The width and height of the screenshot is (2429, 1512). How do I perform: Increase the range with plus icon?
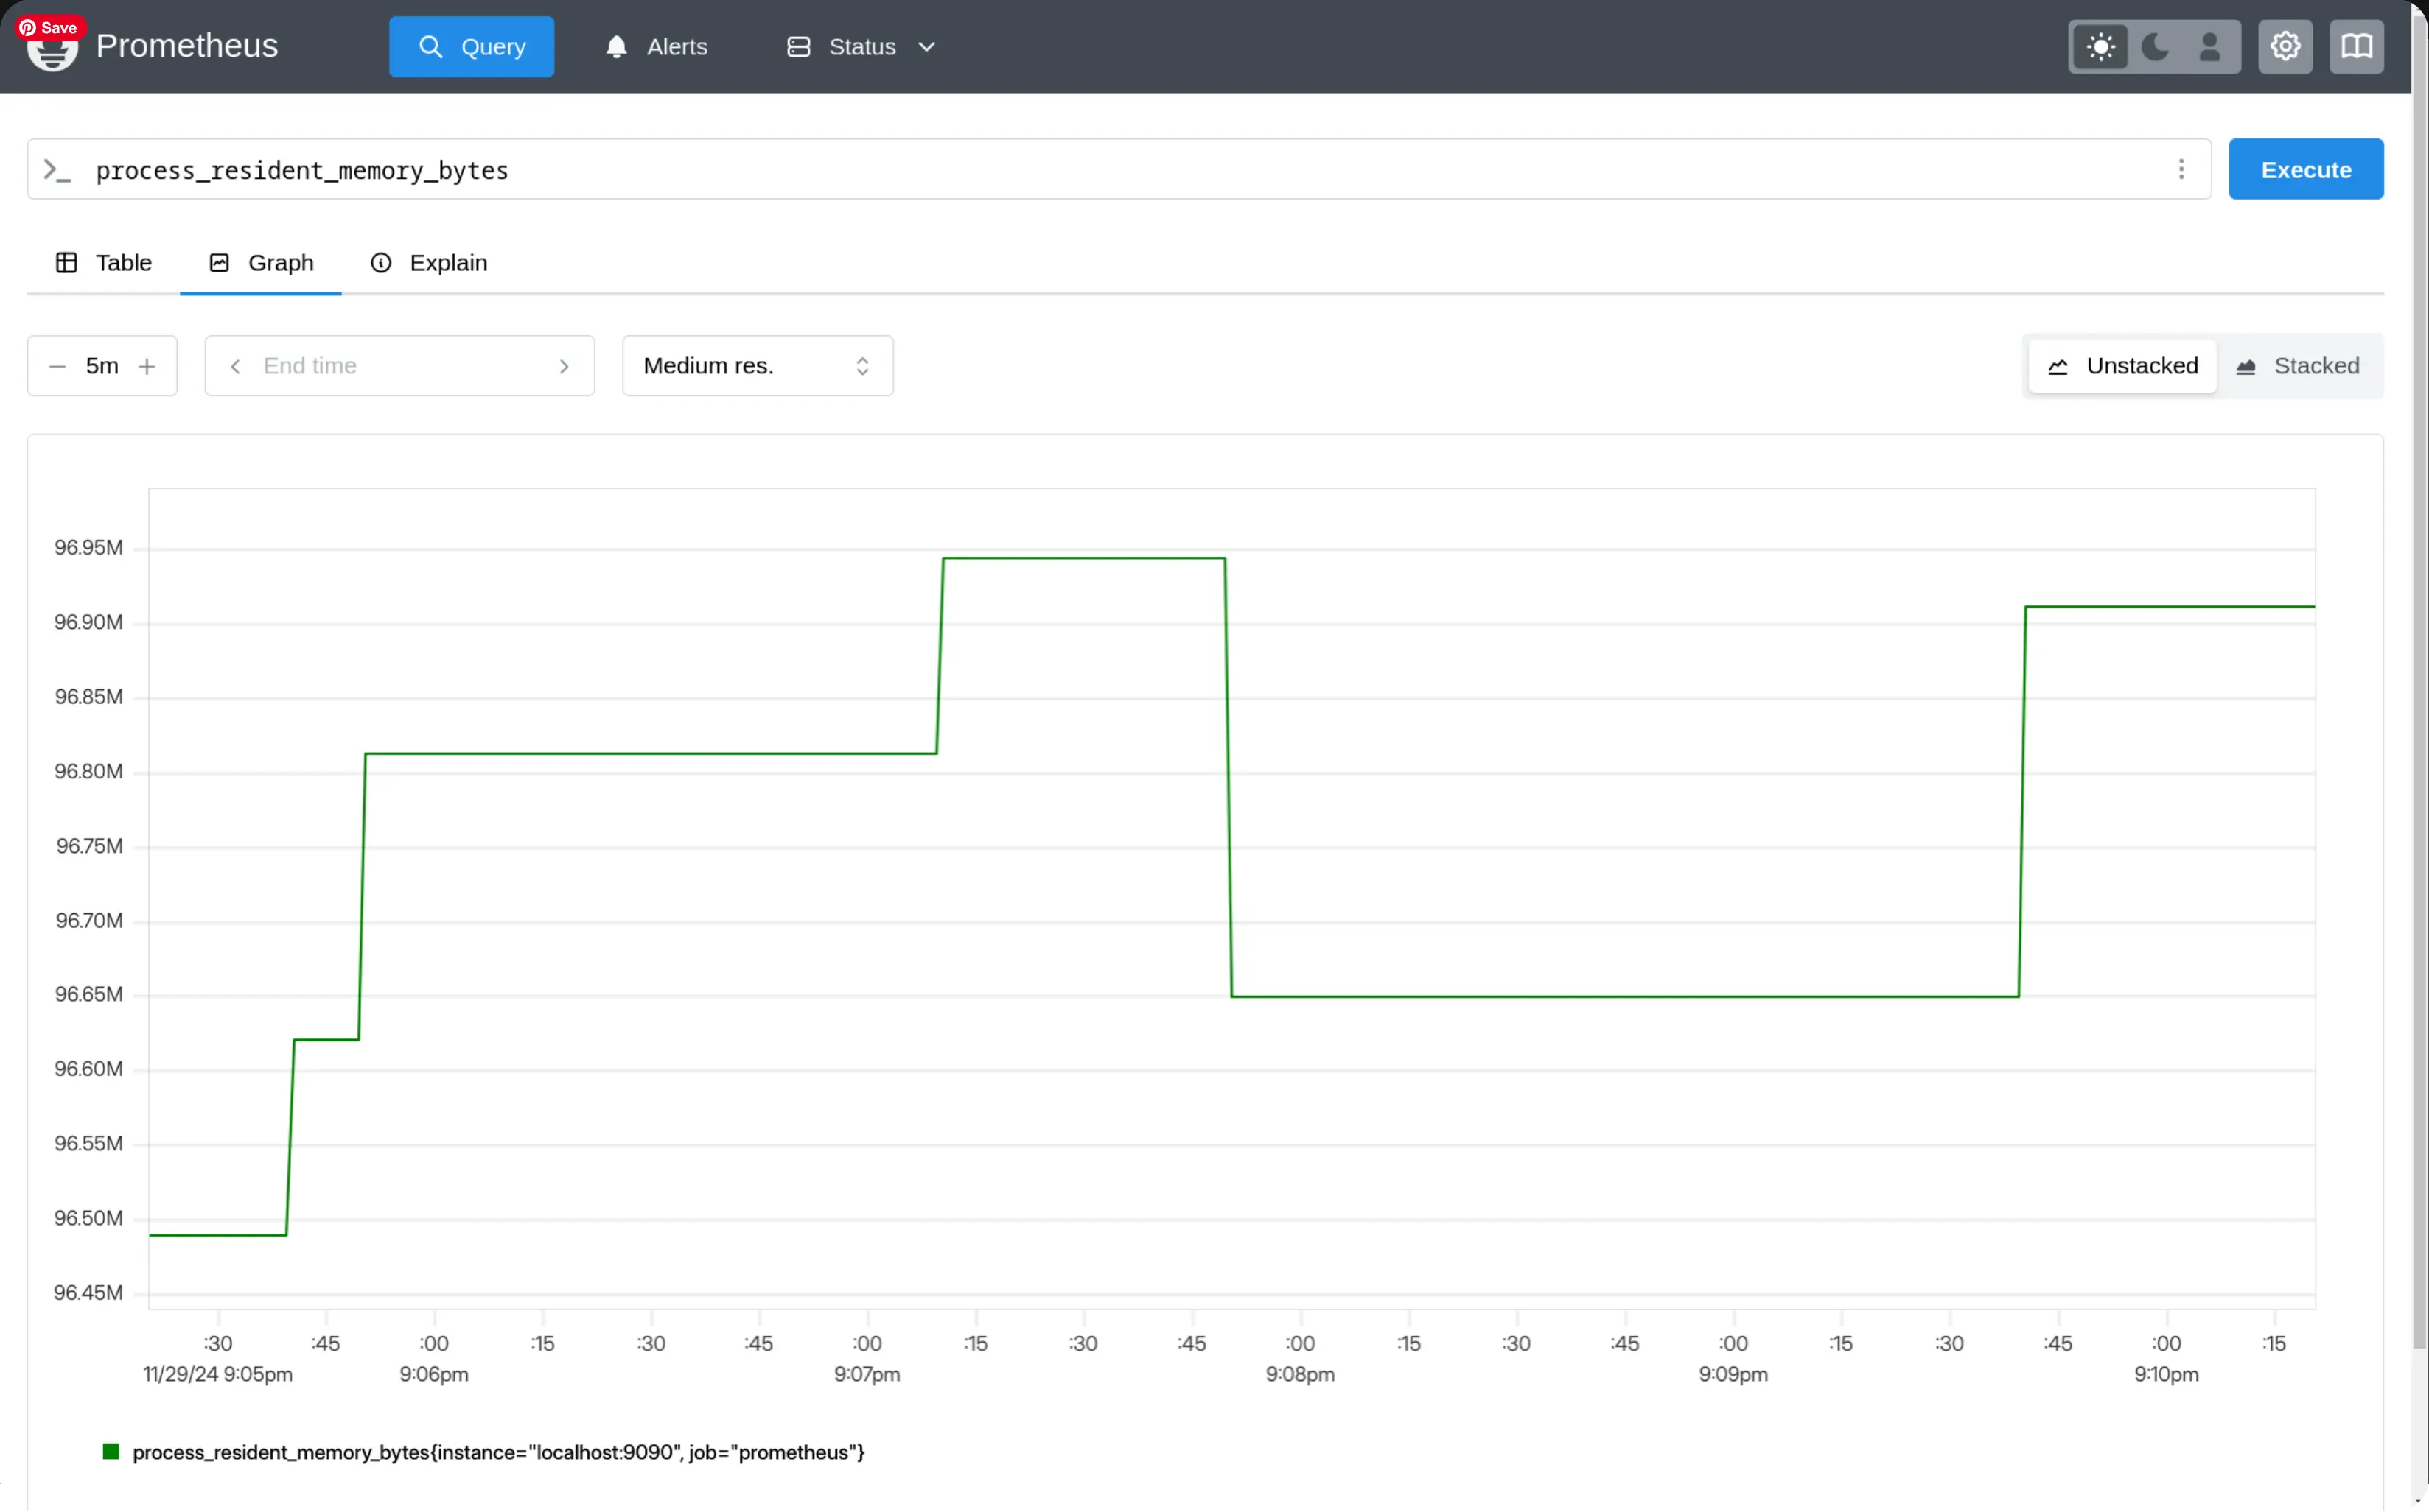147,367
